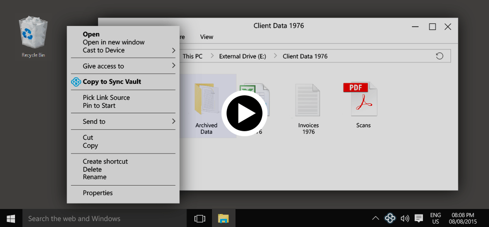Click the volume speaker tray icon
Screen dimensions: 489x227
pyautogui.click(x=404, y=219)
